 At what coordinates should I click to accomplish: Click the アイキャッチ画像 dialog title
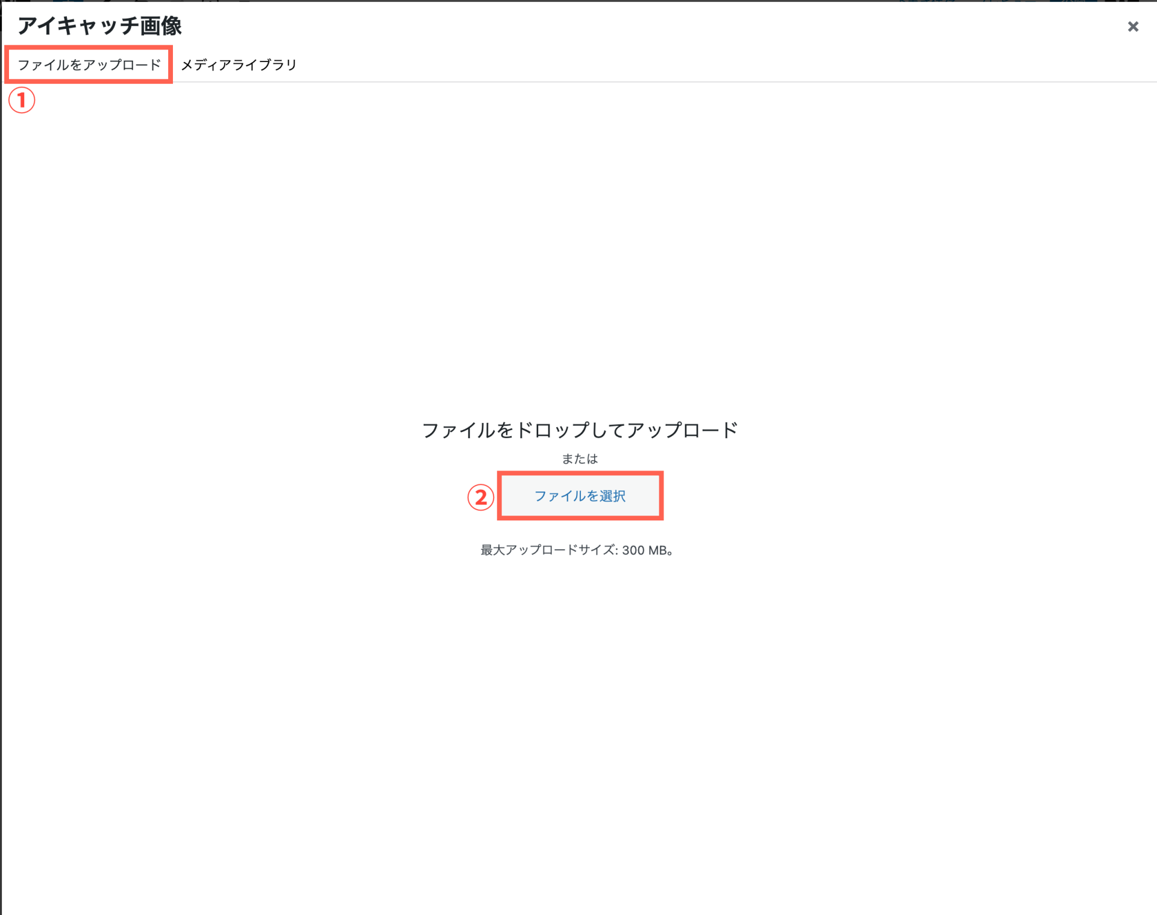click(99, 26)
